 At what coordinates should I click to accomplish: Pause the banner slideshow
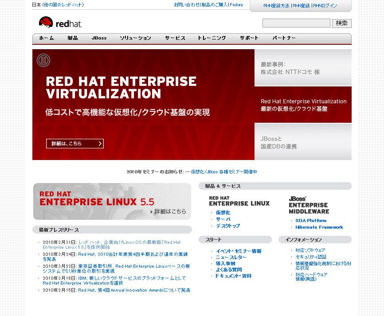point(43,60)
